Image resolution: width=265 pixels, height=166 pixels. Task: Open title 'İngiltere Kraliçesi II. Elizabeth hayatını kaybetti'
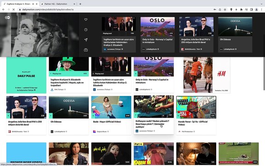coord(67,83)
